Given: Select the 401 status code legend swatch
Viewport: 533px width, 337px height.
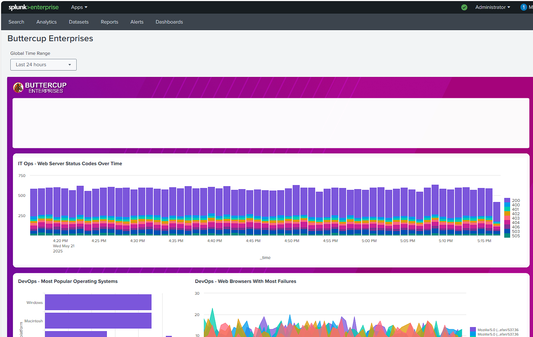Looking at the screenshot, I should click(507, 209).
